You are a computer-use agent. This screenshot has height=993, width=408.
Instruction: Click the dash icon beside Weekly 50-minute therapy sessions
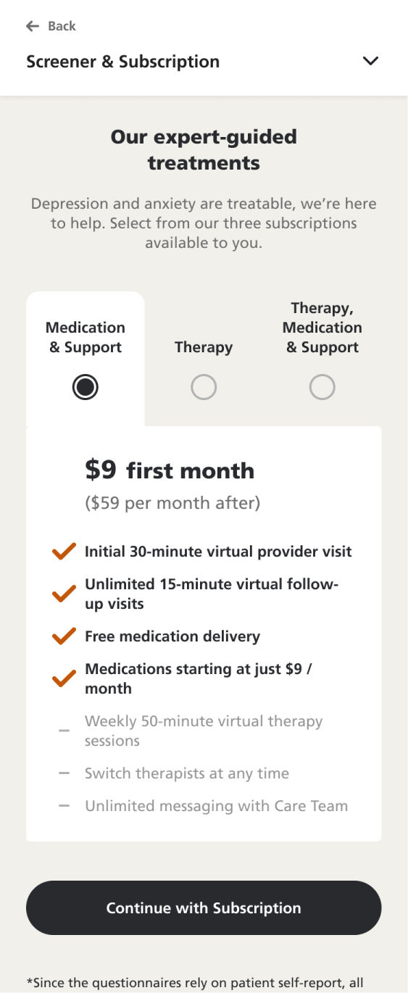[64, 731]
